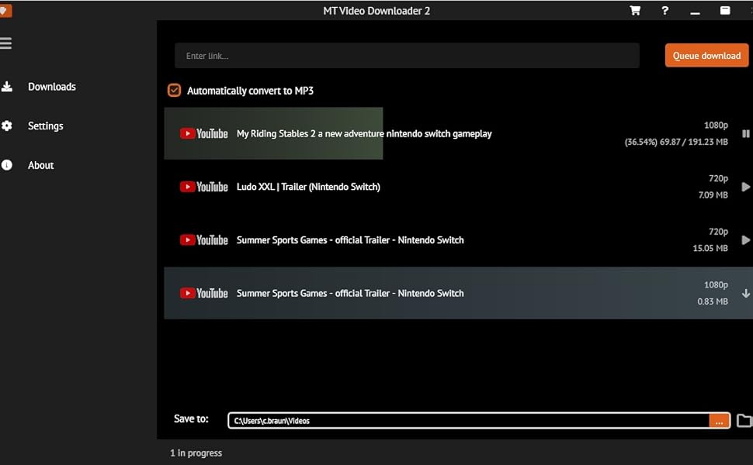Switch to the About section
This screenshot has height=465, width=753.
pos(40,164)
